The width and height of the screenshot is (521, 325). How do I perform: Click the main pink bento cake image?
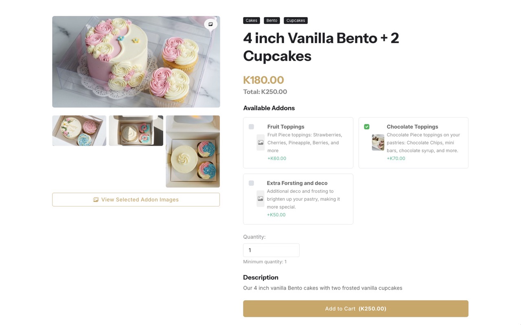pyautogui.click(x=136, y=62)
